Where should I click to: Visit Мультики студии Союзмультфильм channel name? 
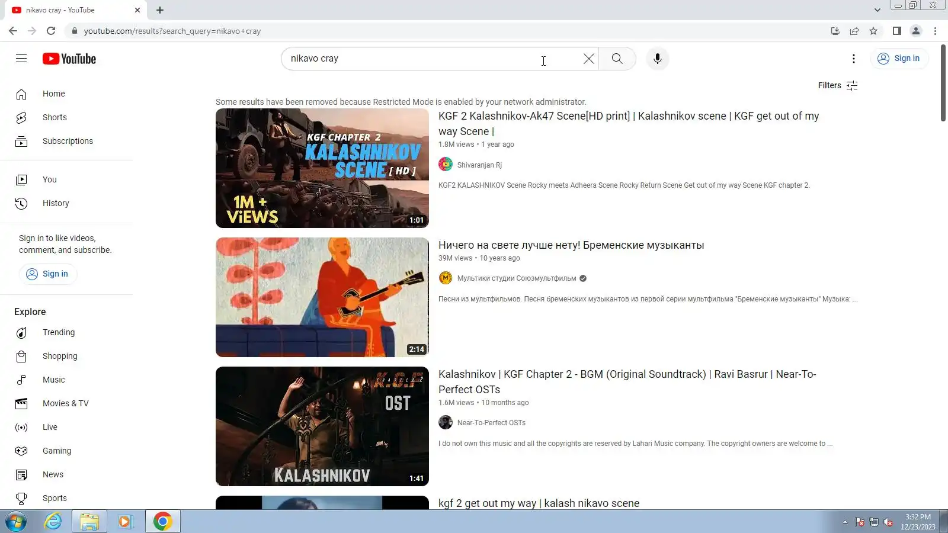pos(517,278)
